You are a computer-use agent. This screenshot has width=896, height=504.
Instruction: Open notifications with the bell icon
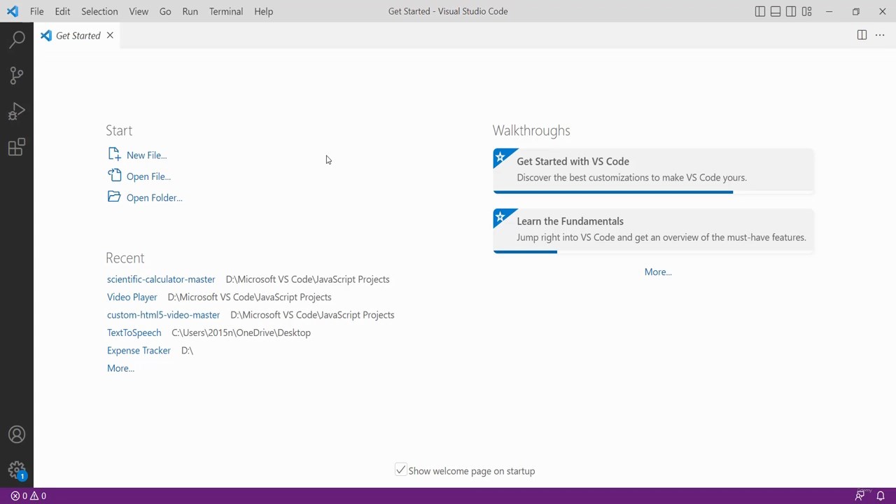[881, 496]
